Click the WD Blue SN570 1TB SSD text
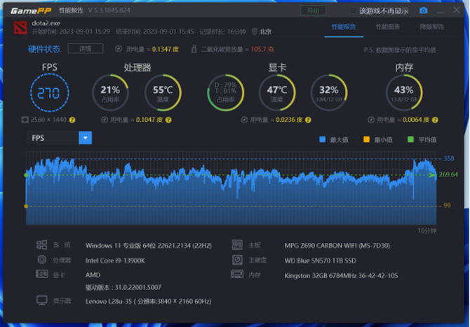 tap(321, 260)
